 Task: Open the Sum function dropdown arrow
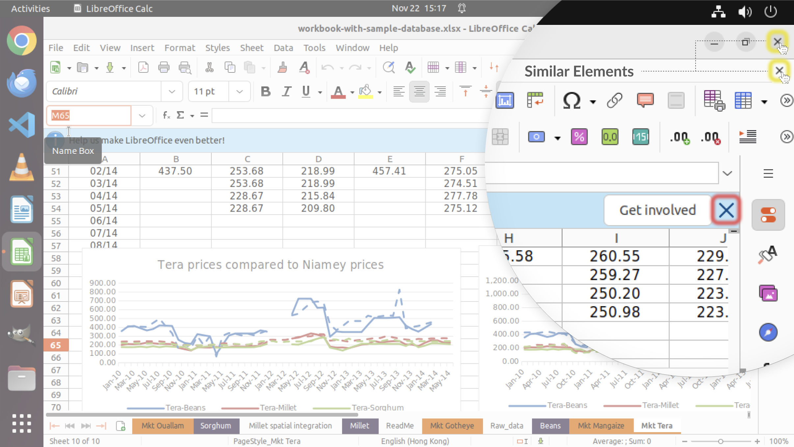(x=192, y=116)
